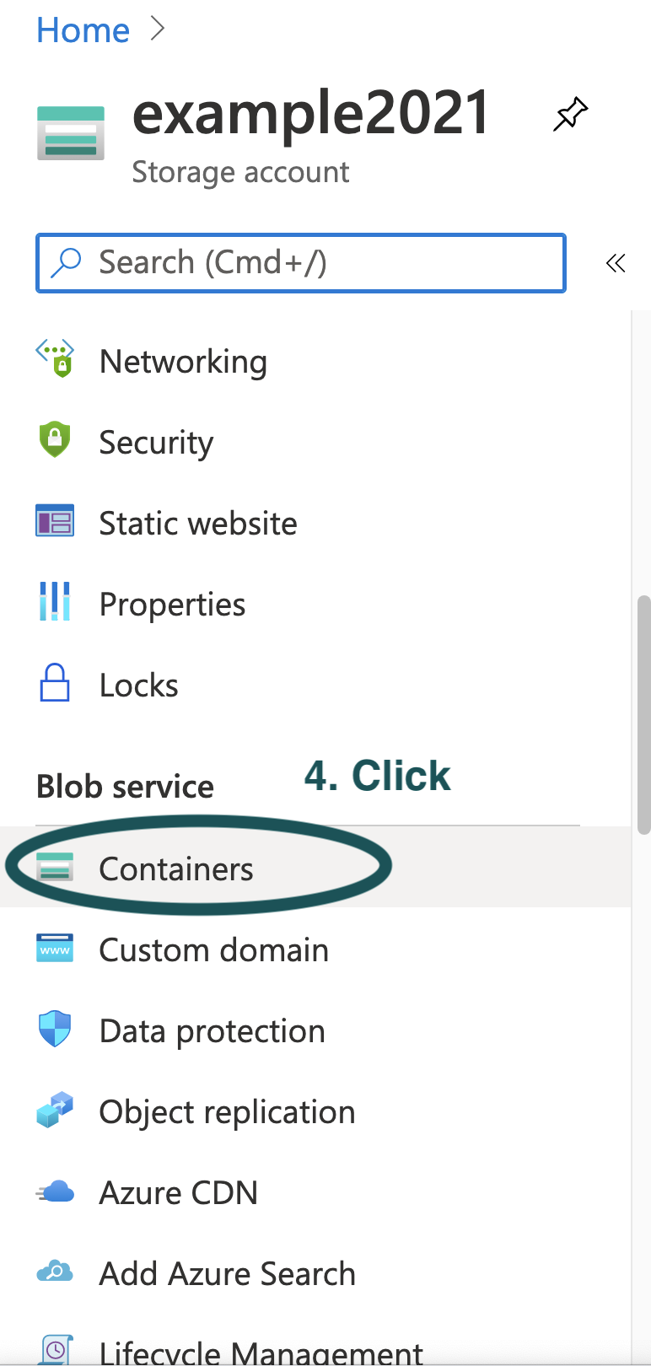651x1366 pixels.
Task: Click into the Search (Cmd+/) field
Action: click(320, 263)
